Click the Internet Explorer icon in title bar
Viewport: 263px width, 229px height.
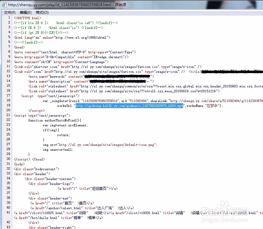[x=4, y=5]
